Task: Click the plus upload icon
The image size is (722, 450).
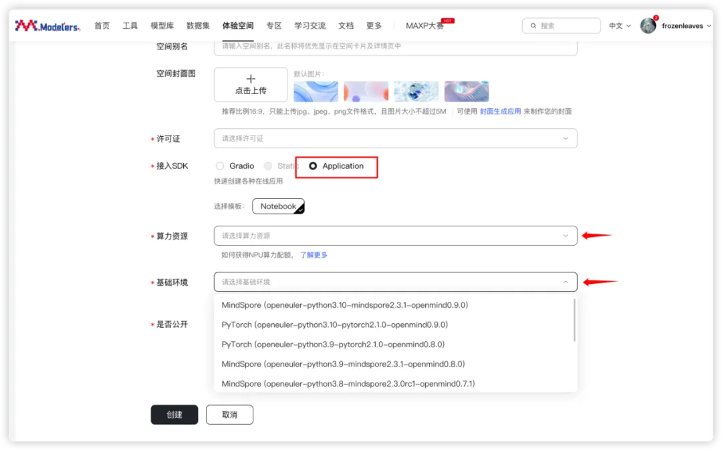Action: 251,79
